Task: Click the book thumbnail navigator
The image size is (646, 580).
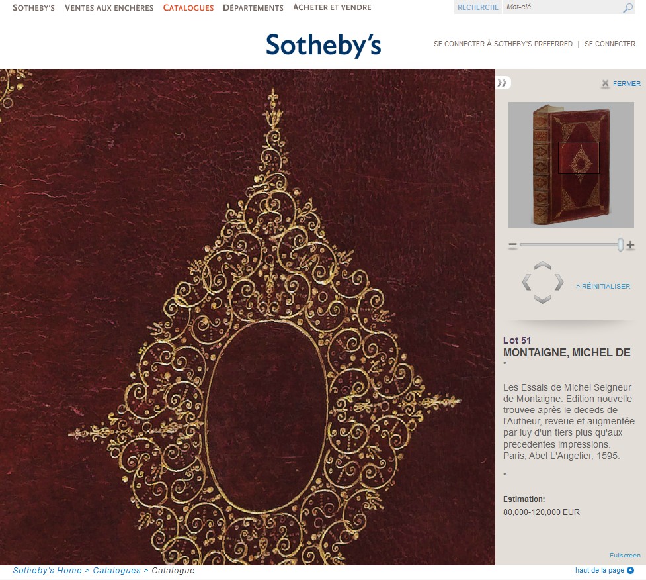Action: pyautogui.click(x=571, y=165)
